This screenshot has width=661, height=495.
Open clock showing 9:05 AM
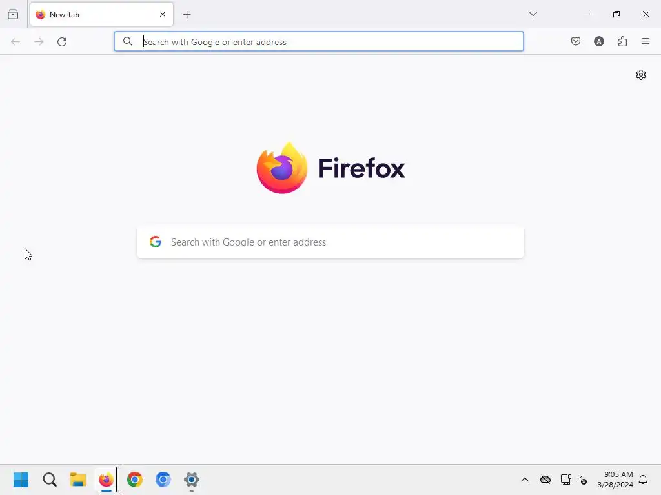615,480
